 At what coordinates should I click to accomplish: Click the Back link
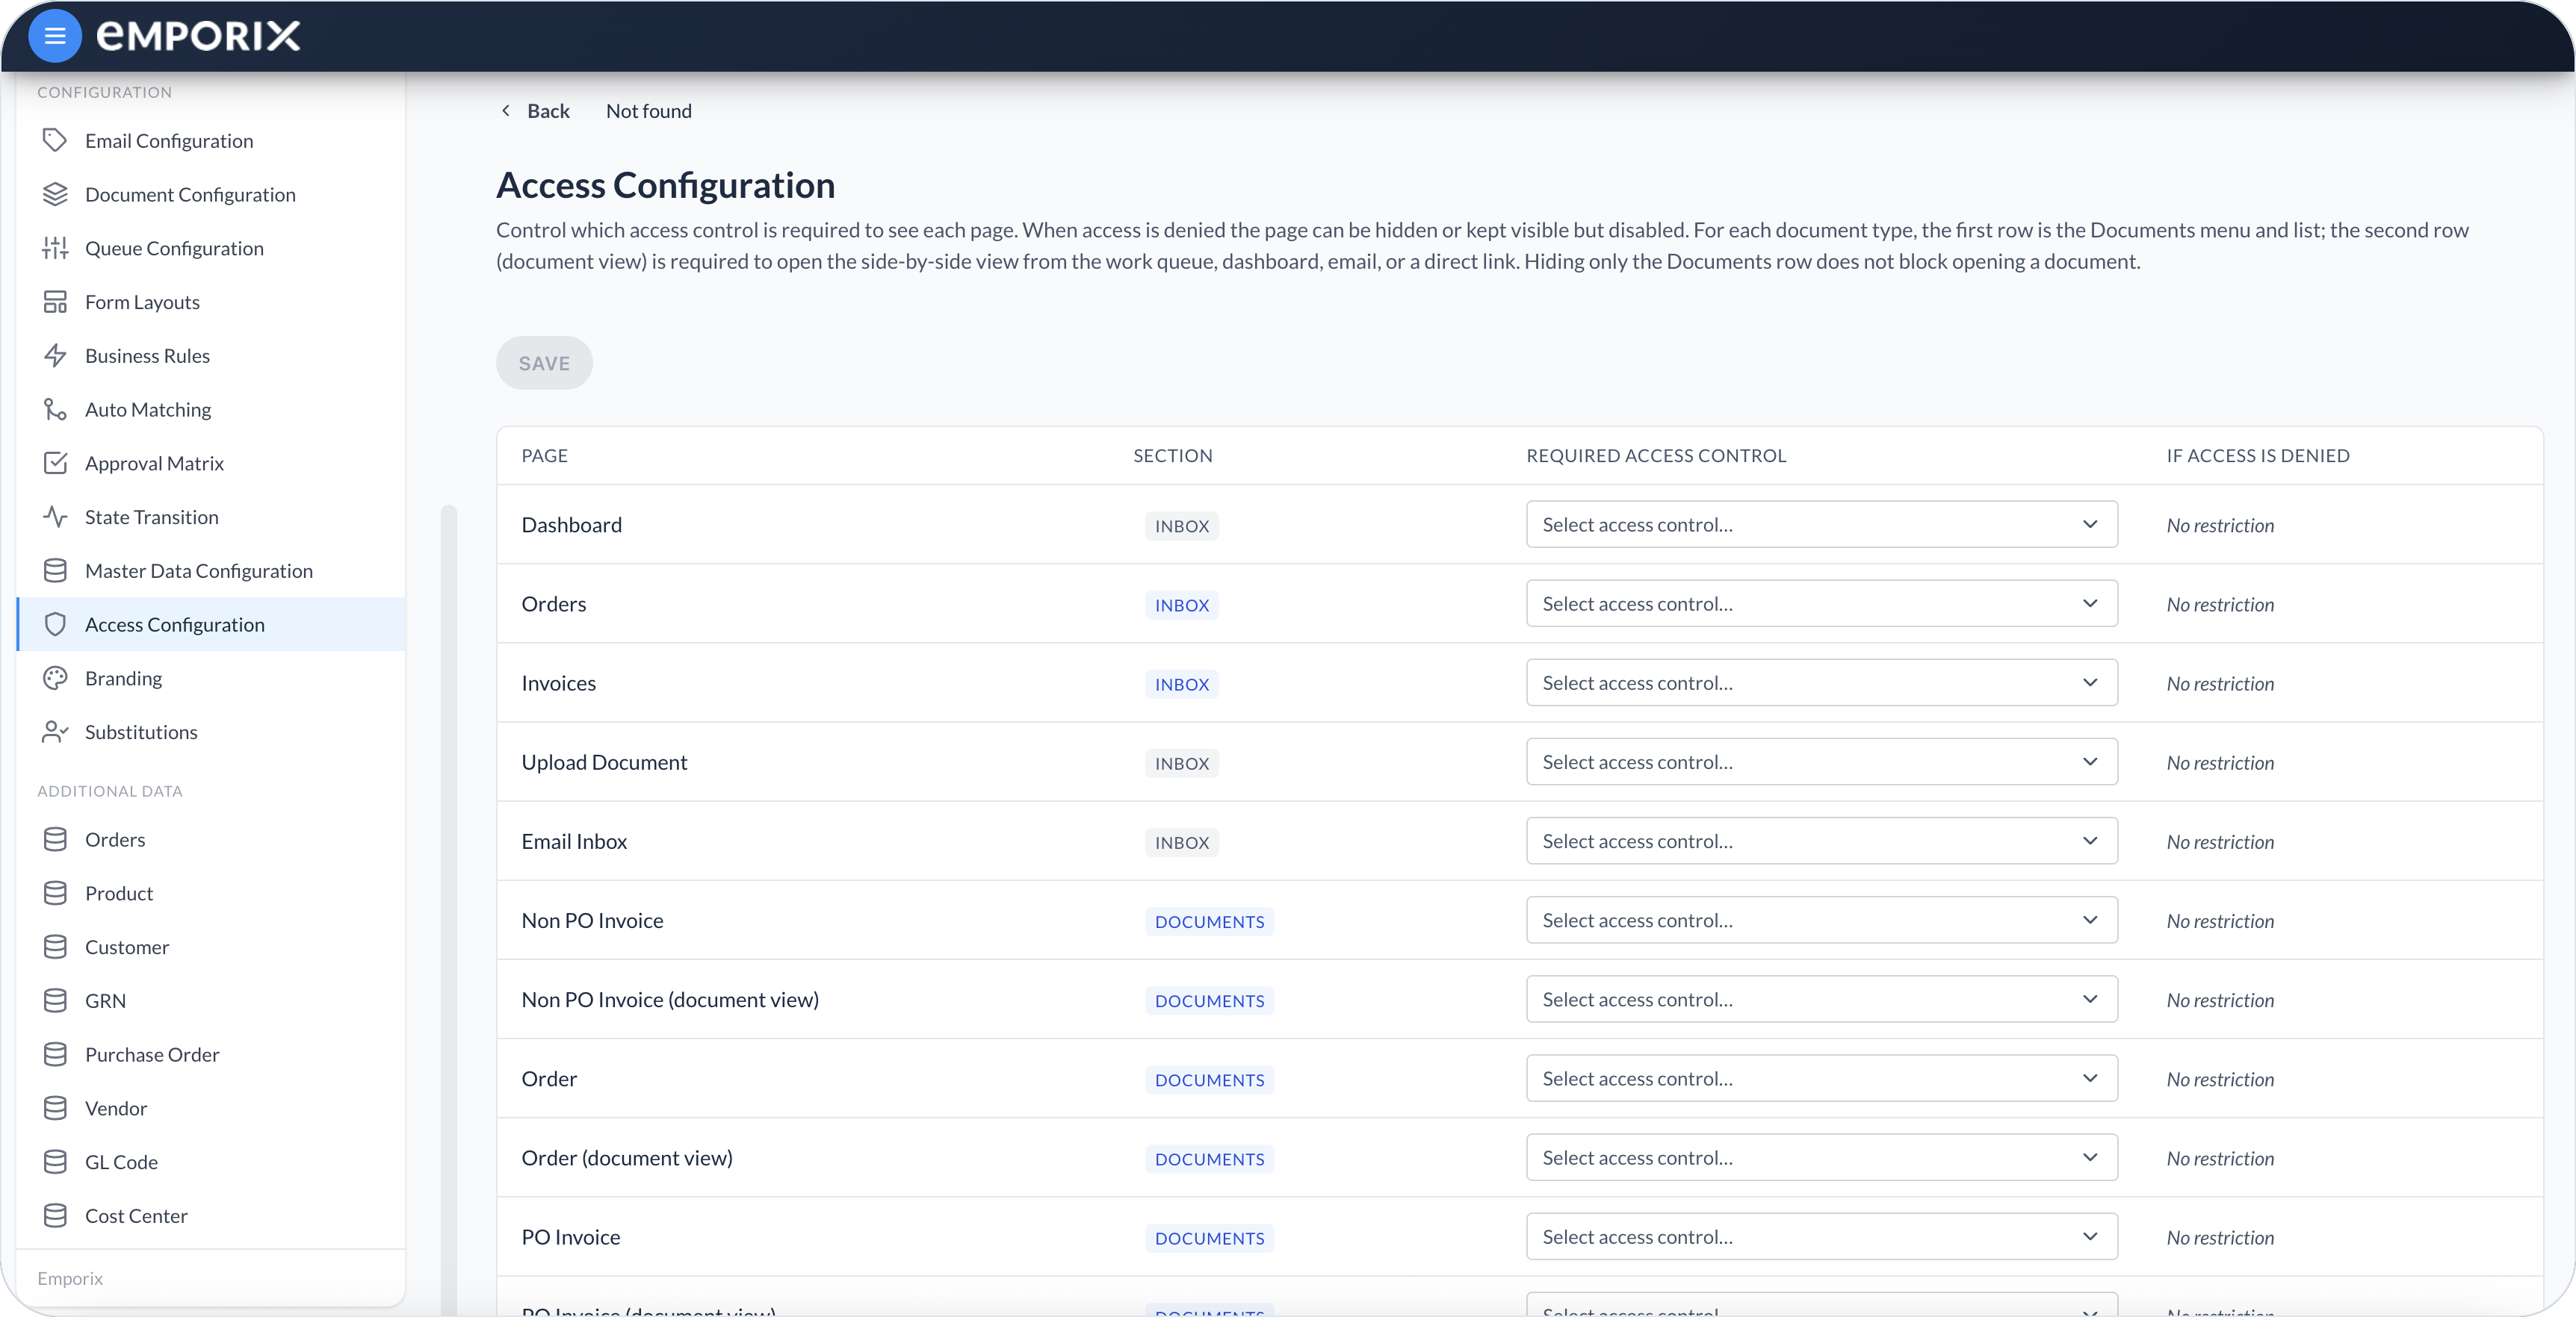click(x=535, y=111)
